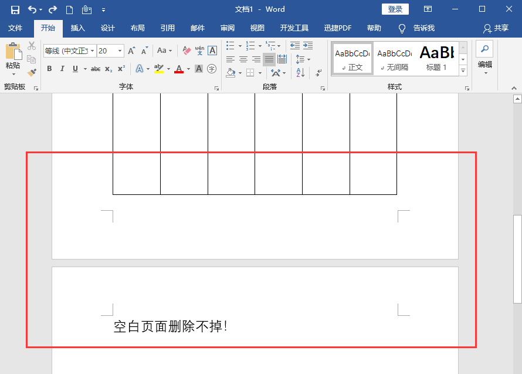
Task: Click the Clear Formatting eraser icon
Action: (187, 50)
